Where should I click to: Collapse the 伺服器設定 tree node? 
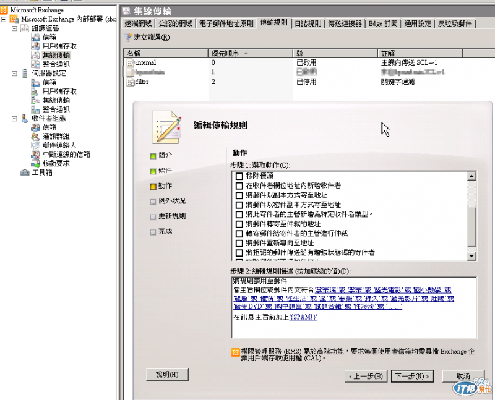pos(14,74)
